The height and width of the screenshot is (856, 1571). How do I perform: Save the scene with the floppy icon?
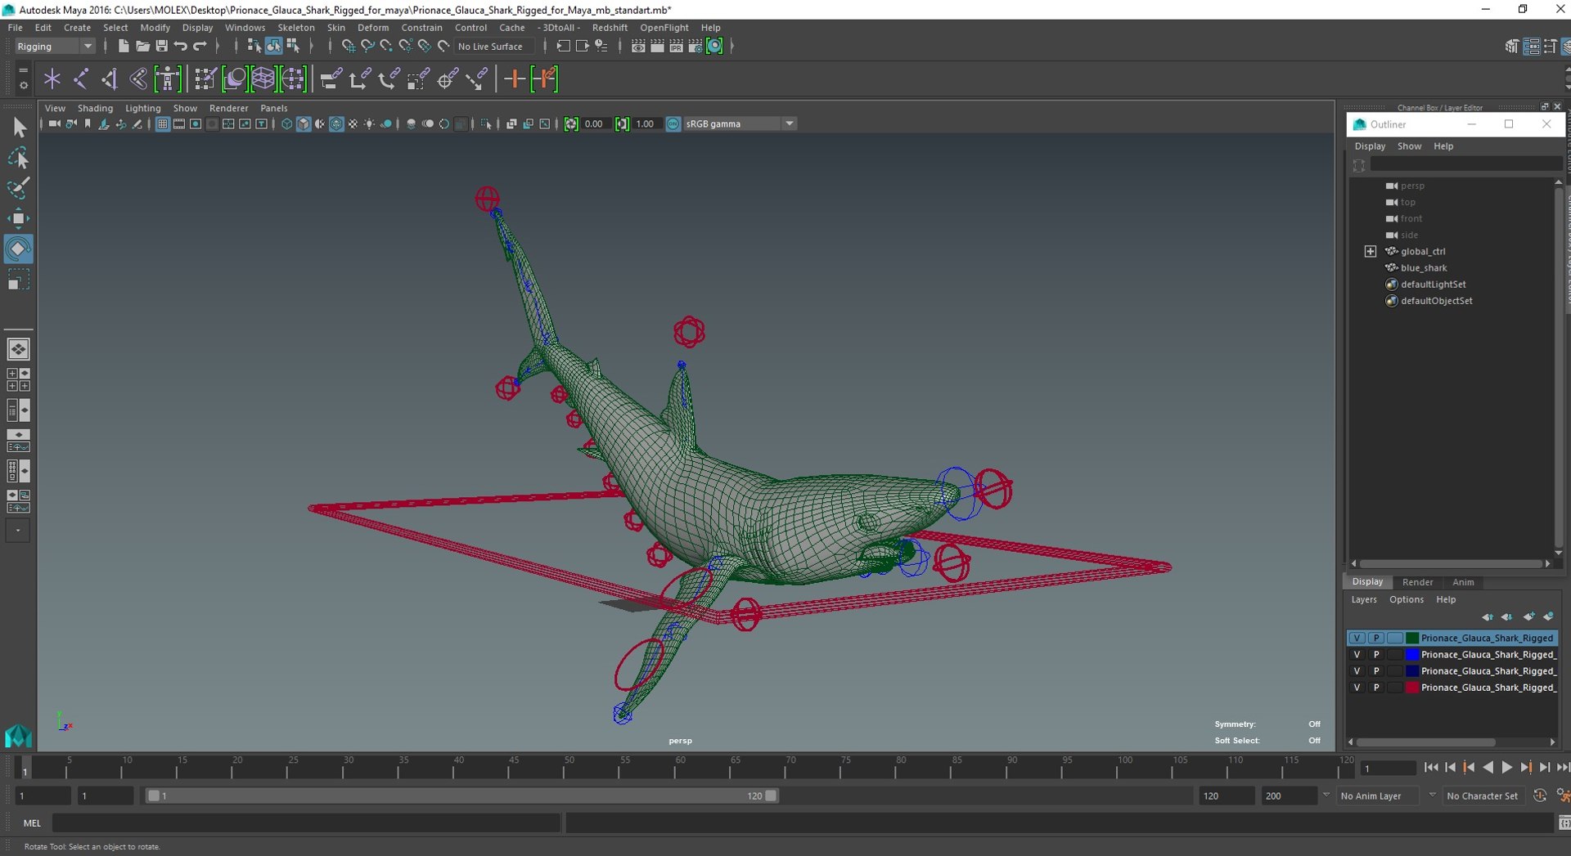[x=161, y=47]
